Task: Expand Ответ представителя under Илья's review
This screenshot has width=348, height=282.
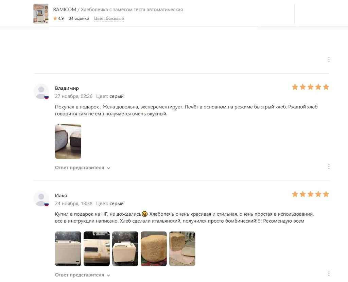Action: click(x=83, y=275)
